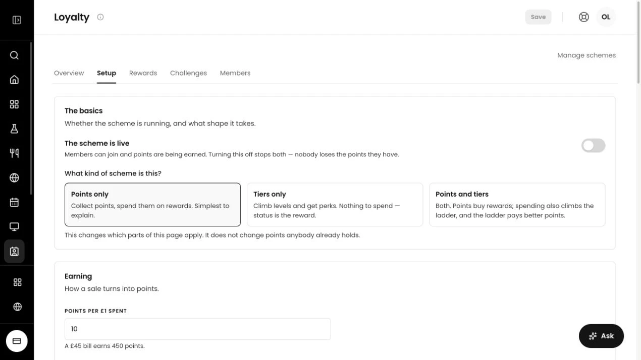641x360 pixels.
Task: Click 'How a sale turns into points.' text
Action: point(112,289)
